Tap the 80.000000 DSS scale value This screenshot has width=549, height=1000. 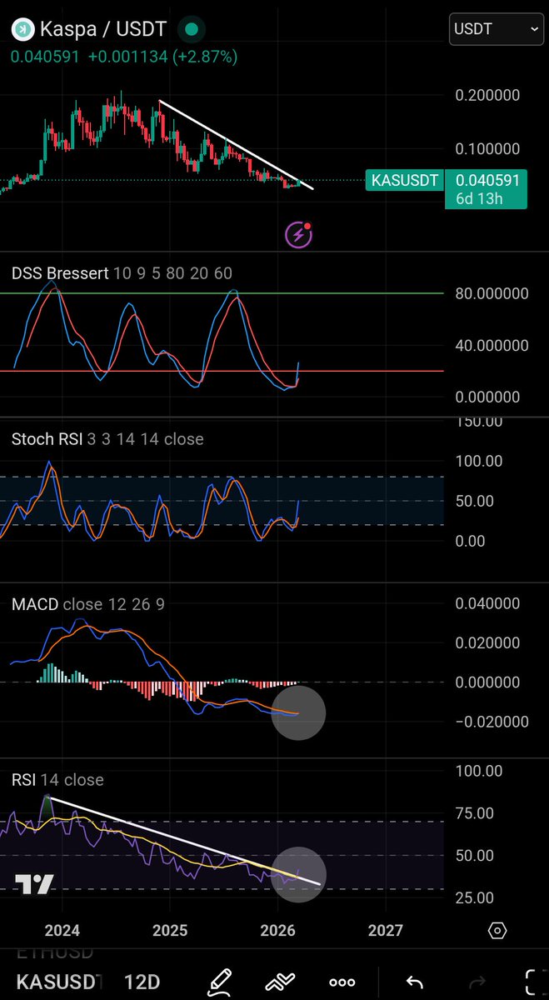coord(492,293)
